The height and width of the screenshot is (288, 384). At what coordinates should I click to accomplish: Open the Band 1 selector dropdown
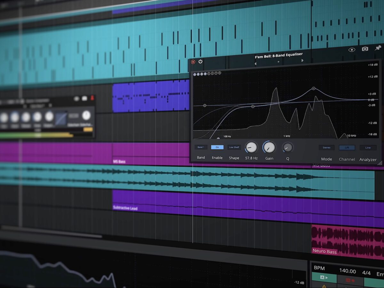pos(201,147)
